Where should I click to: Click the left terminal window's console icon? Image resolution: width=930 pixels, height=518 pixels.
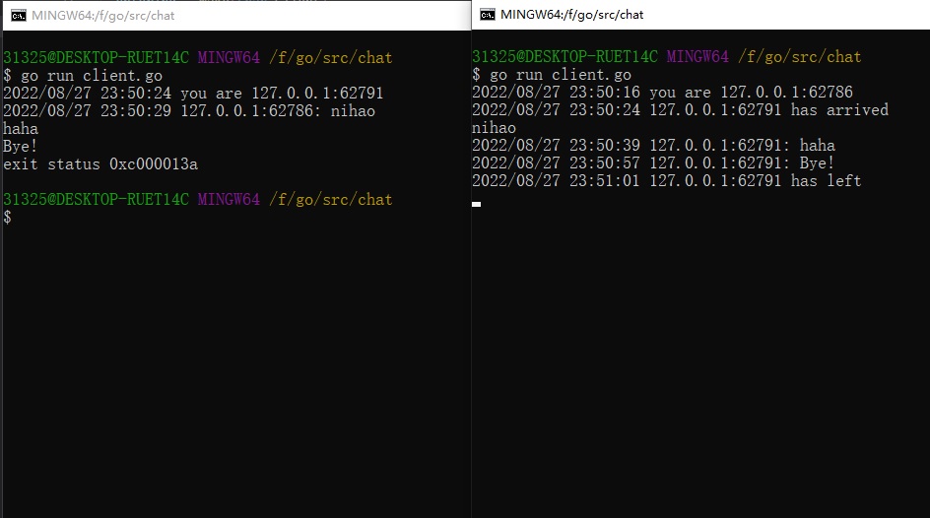(19, 16)
